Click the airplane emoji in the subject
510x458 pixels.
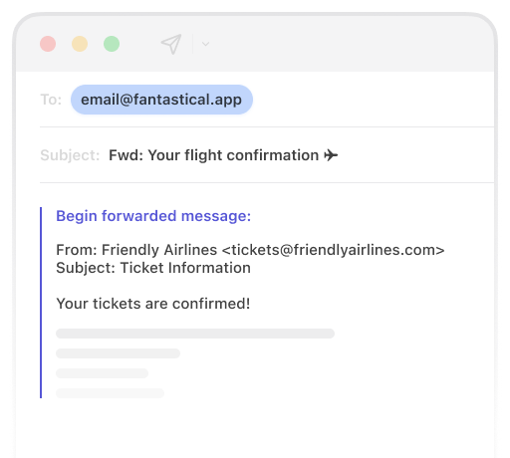click(331, 155)
